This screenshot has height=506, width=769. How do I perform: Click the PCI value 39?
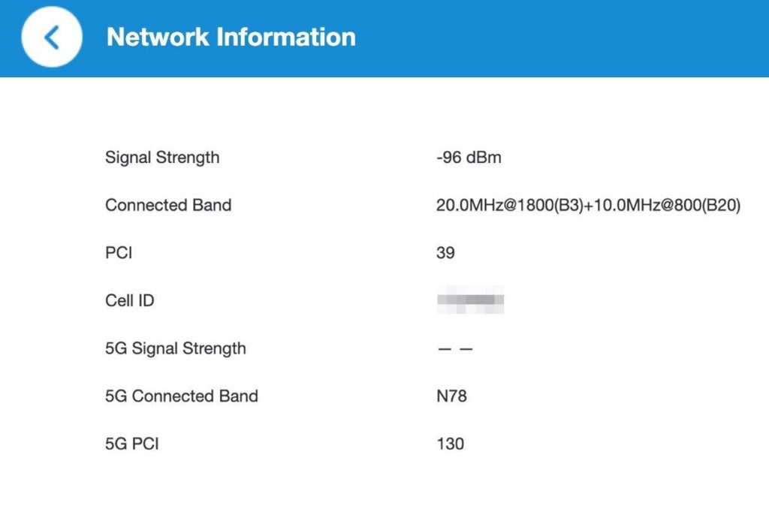tap(445, 253)
